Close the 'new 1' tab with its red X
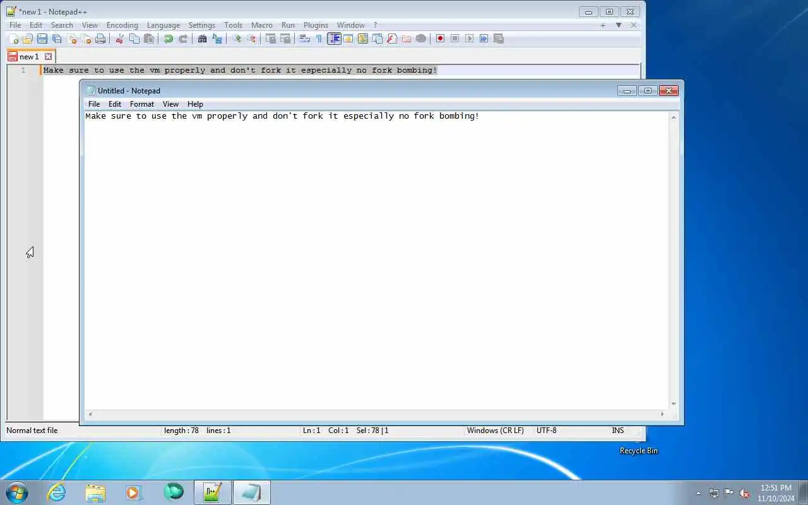808x505 pixels. (48, 56)
